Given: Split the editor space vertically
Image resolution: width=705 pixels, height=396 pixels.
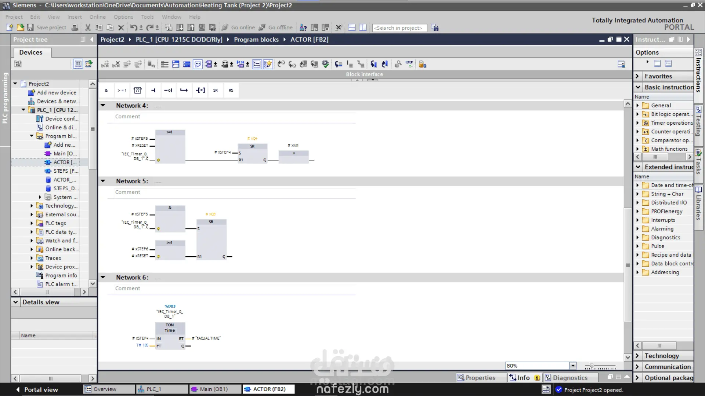Looking at the screenshot, I should pos(363,27).
